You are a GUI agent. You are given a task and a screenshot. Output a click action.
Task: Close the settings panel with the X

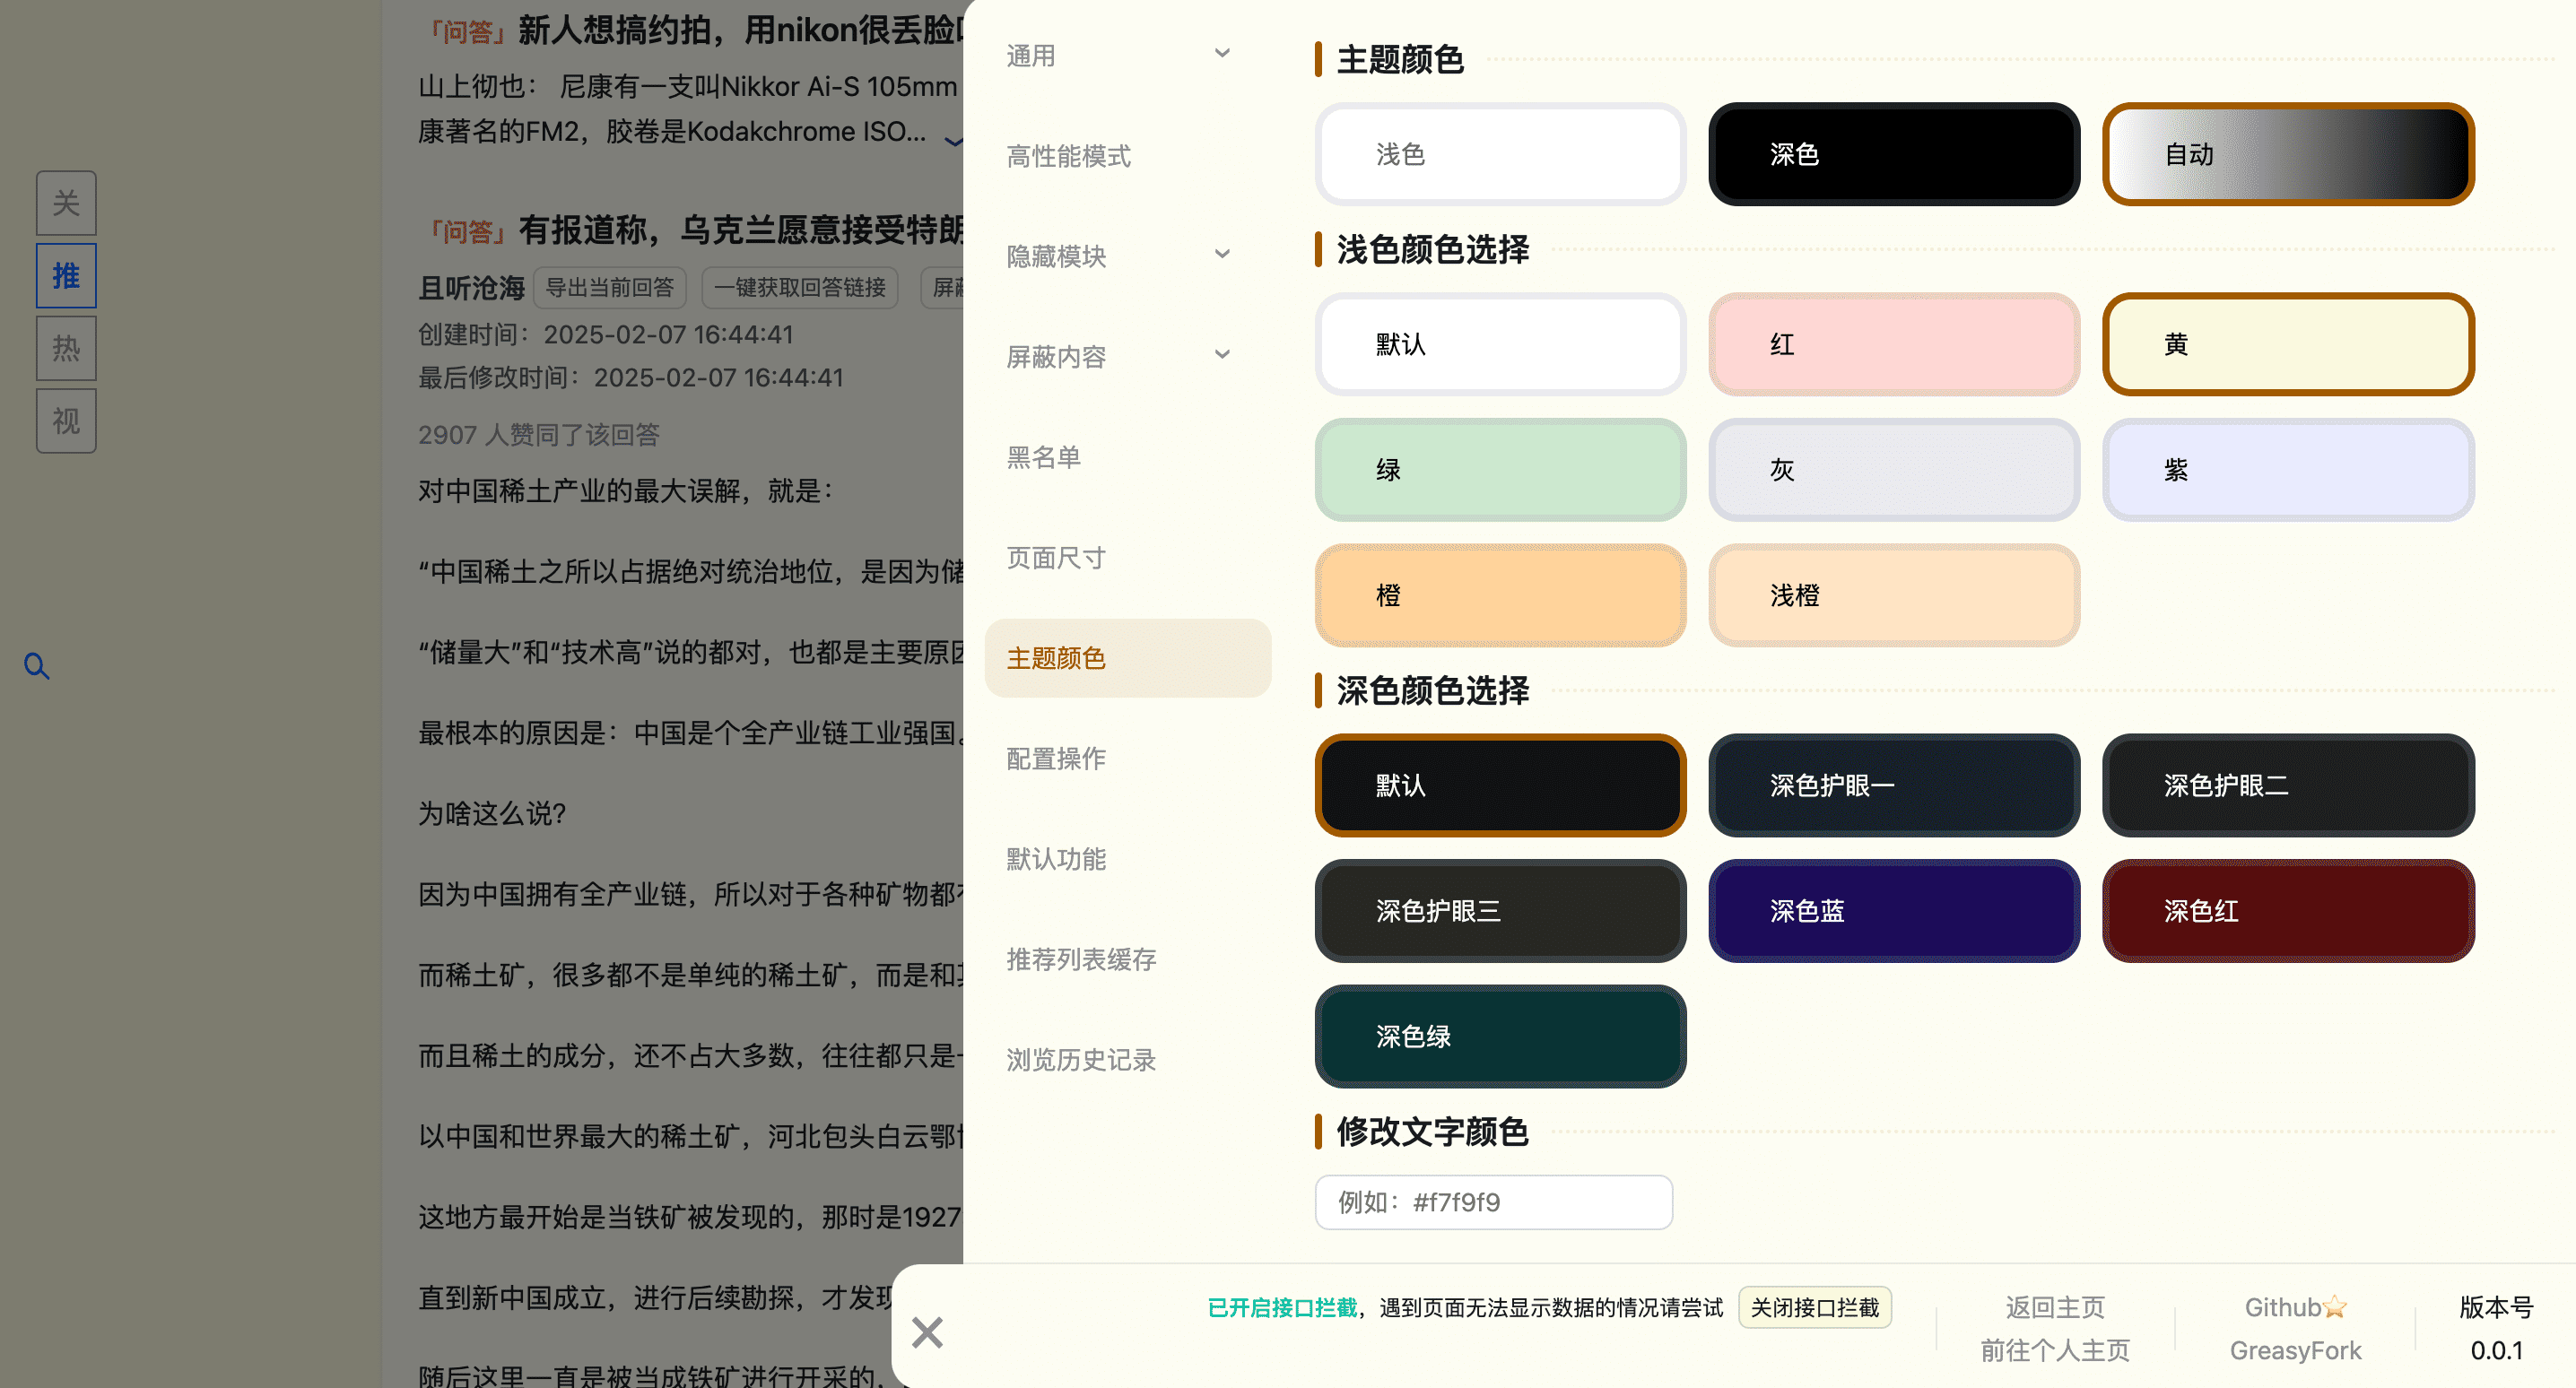(927, 1332)
